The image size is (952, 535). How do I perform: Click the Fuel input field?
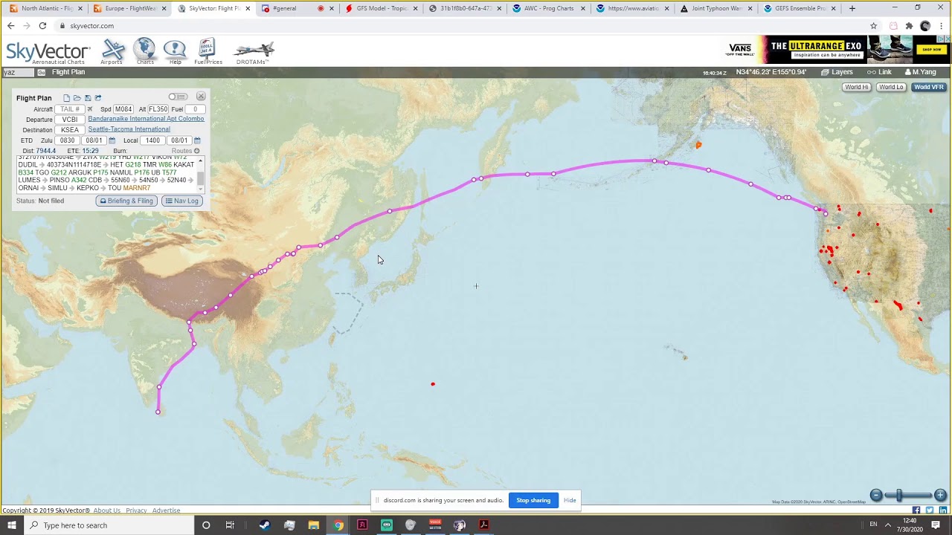[195, 109]
